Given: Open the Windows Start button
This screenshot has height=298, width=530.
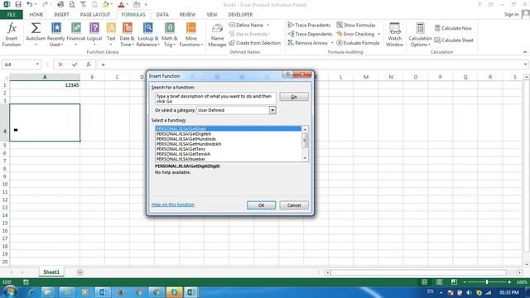Looking at the screenshot, I should 10,291.
